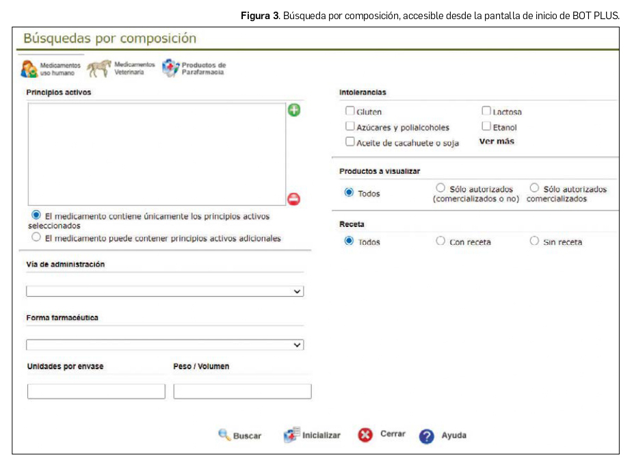The height and width of the screenshot is (469, 632).
Task: Enable the Gluten intolerance checkbox
Action: 350,109
